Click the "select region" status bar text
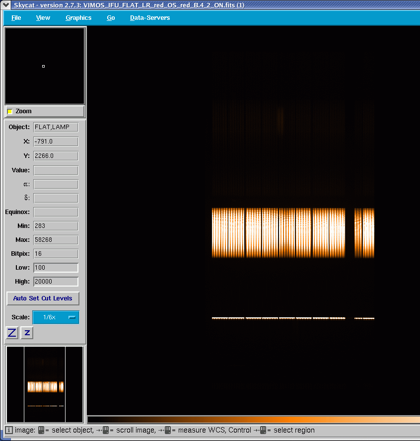The height and width of the screenshot is (441, 420). [x=294, y=430]
